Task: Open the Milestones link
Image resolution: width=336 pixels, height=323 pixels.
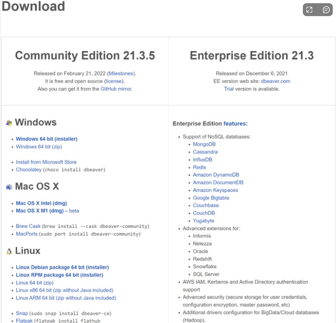Action: click(x=121, y=74)
